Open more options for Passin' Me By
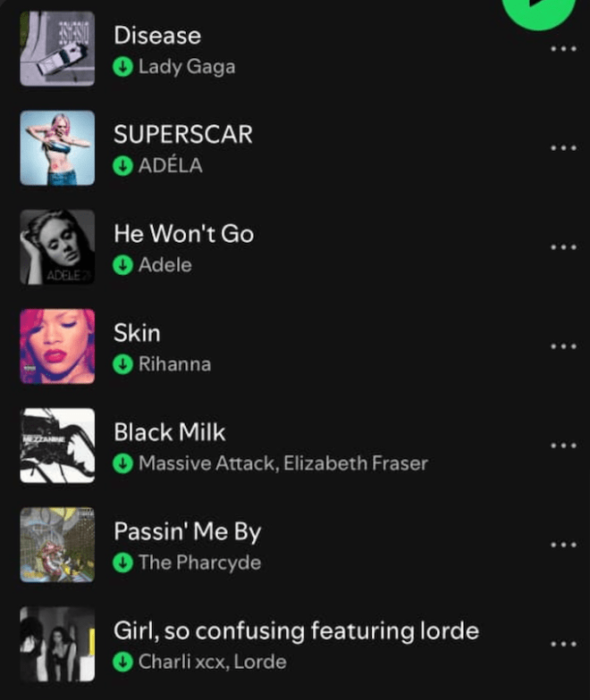This screenshot has height=700, width=590. 563,545
